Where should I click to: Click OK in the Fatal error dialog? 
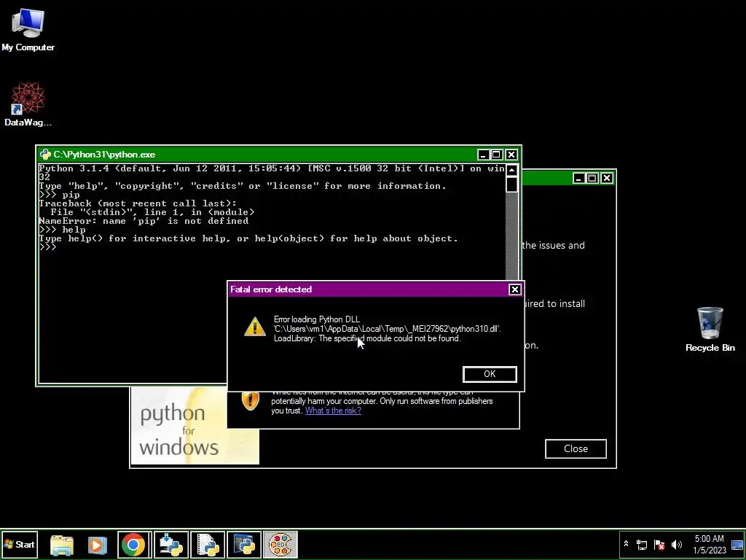[x=490, y=374]
